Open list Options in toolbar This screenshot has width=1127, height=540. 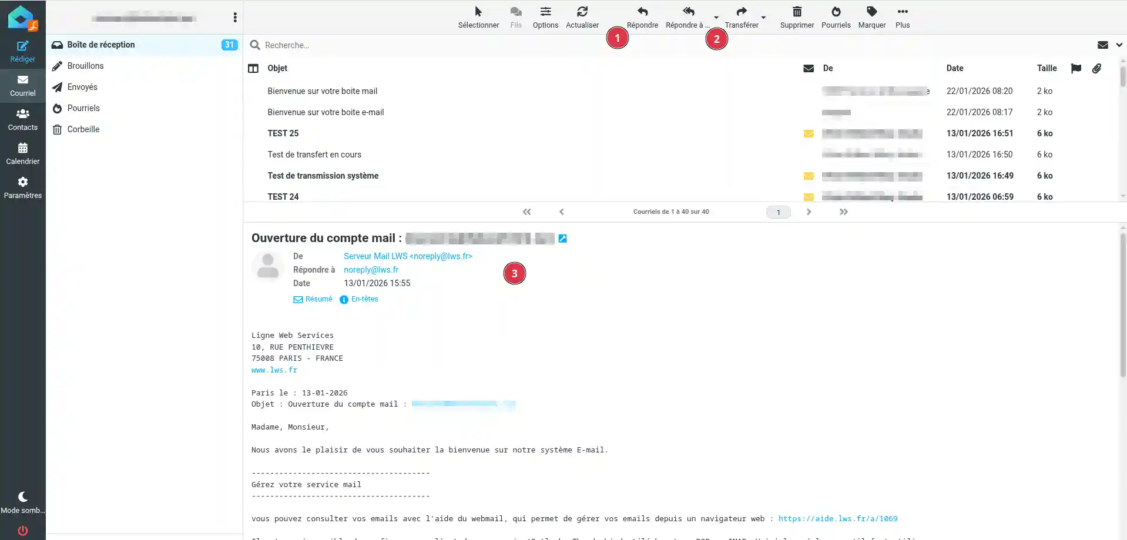point(545,17)
